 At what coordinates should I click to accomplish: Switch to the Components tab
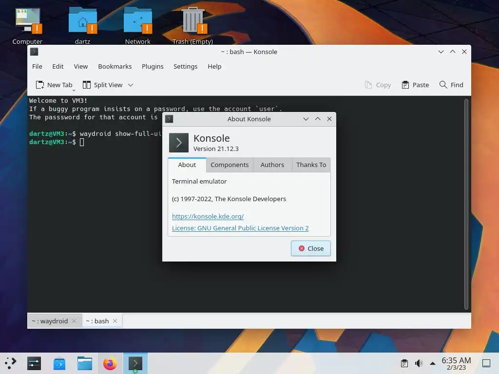230,165
